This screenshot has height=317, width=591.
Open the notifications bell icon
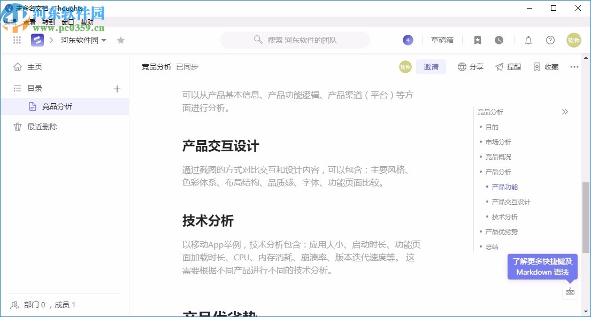coord(528,40)
